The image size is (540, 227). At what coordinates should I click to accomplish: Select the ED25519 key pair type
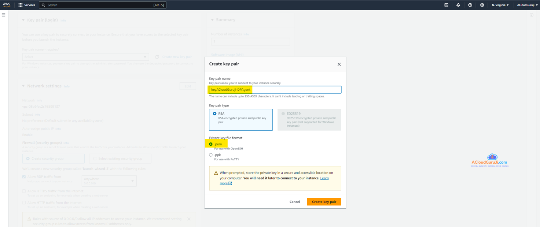pos(283,114)
